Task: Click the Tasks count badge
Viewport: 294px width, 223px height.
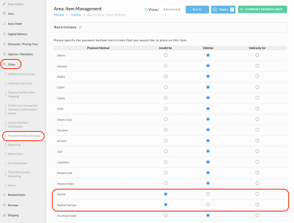Action: pos(232,10)
